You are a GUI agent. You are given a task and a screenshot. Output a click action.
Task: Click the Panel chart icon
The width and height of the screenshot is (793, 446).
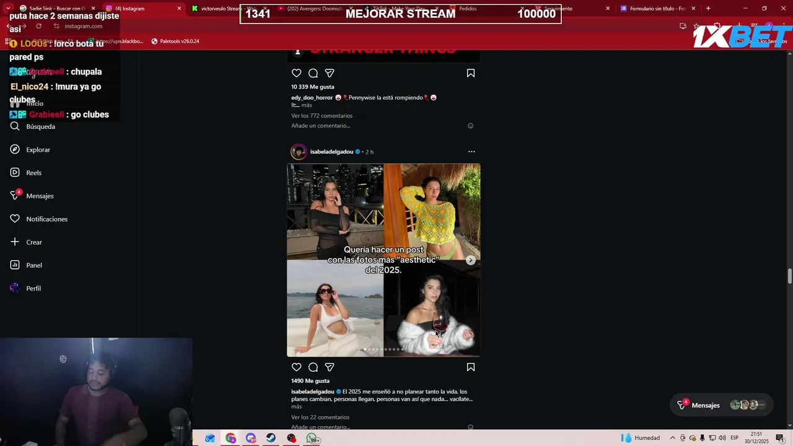coord(15,265)
